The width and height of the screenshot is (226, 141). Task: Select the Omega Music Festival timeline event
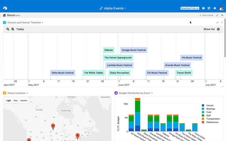pyautogui.click(x=134, y=50)
